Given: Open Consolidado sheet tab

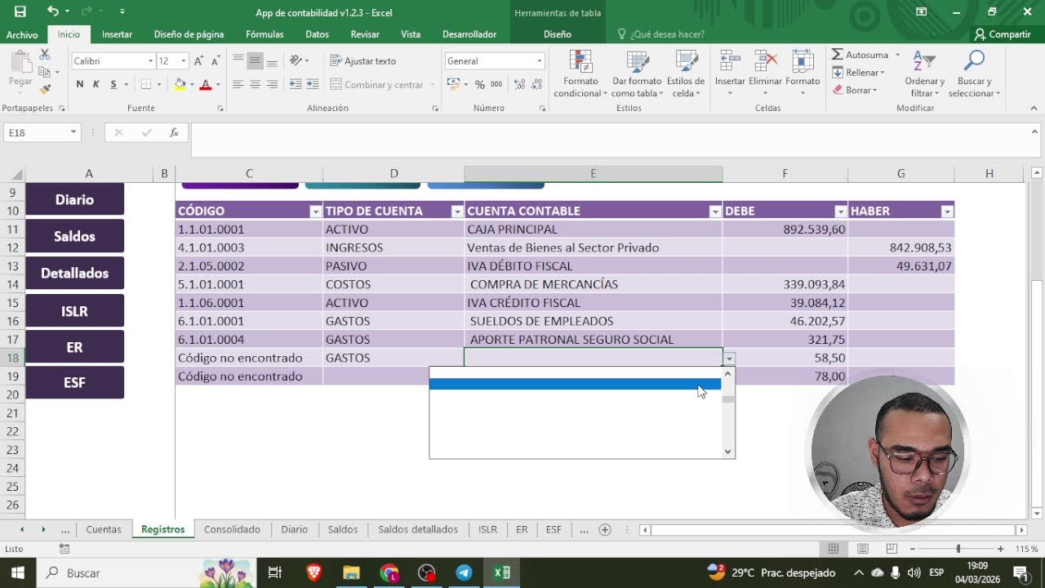Looking at the screenshot, I should 232,529.
